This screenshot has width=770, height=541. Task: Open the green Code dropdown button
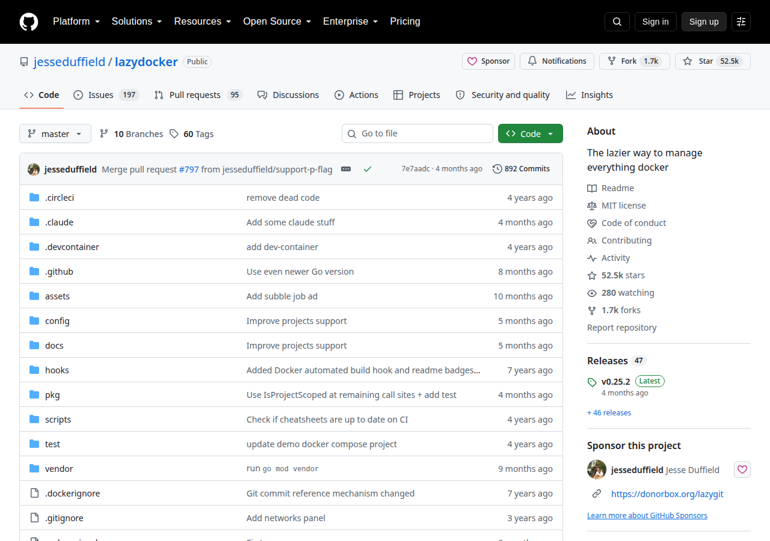[x=531, y=133]
